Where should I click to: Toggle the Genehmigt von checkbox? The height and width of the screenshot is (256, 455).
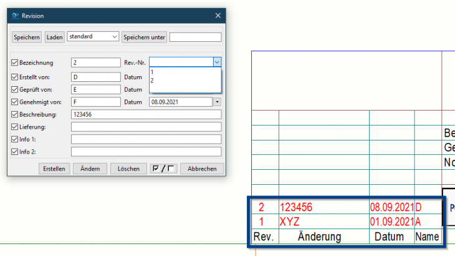(14, 102)
